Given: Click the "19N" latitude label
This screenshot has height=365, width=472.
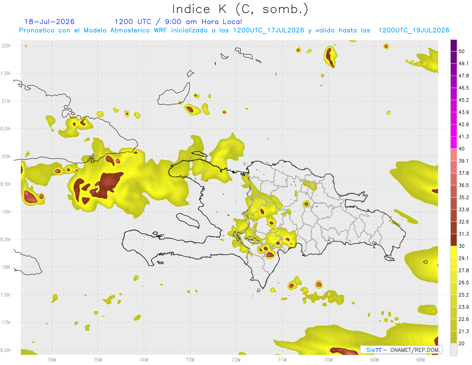Looking at the screenshot, I should [6, 212].
